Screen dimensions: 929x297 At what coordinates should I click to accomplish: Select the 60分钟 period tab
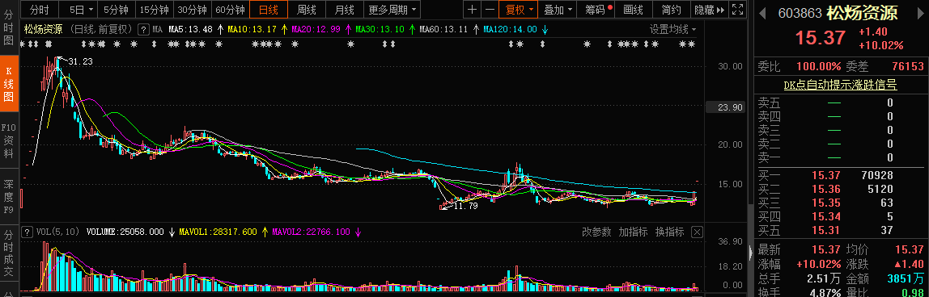coord(230,10)
